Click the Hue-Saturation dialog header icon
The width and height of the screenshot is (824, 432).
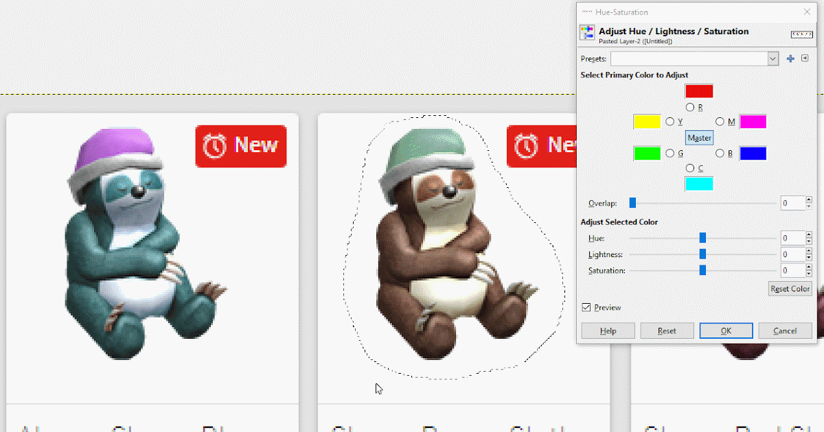click(587, 33)
